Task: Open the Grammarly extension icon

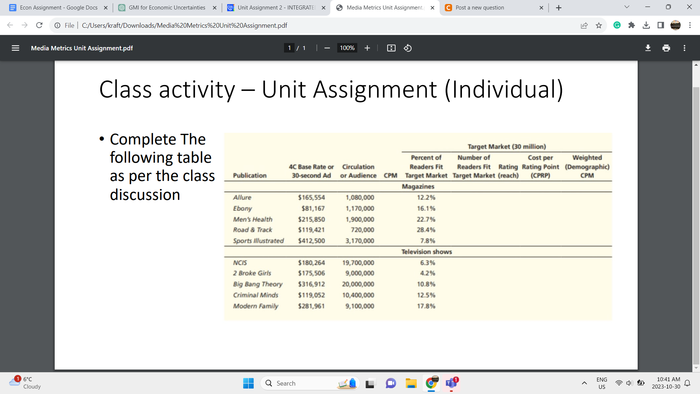Action: pos(617,25)
